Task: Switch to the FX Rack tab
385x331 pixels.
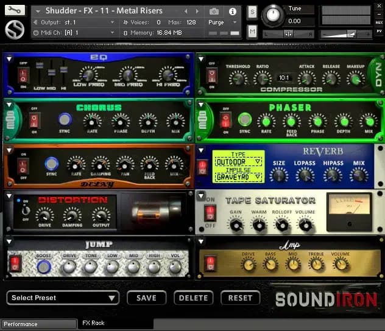Action: (94, 324)
